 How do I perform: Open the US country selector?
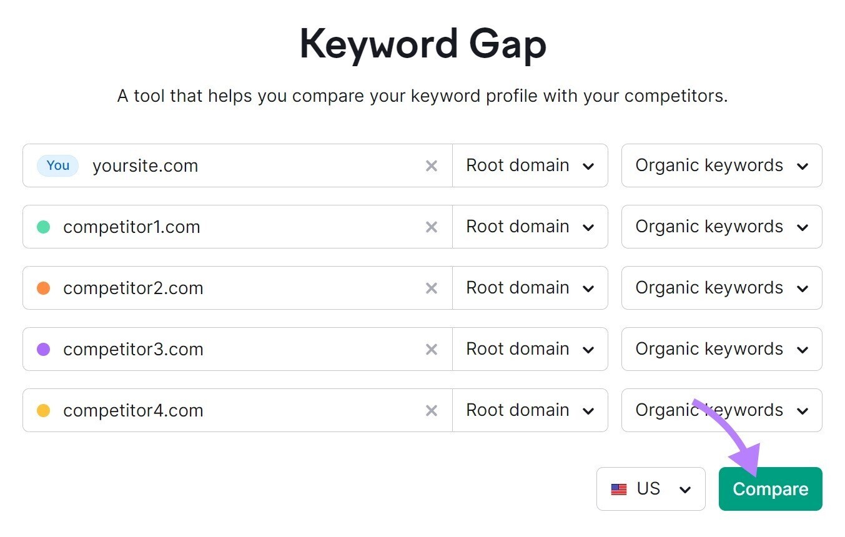click(x=651, y=489)
